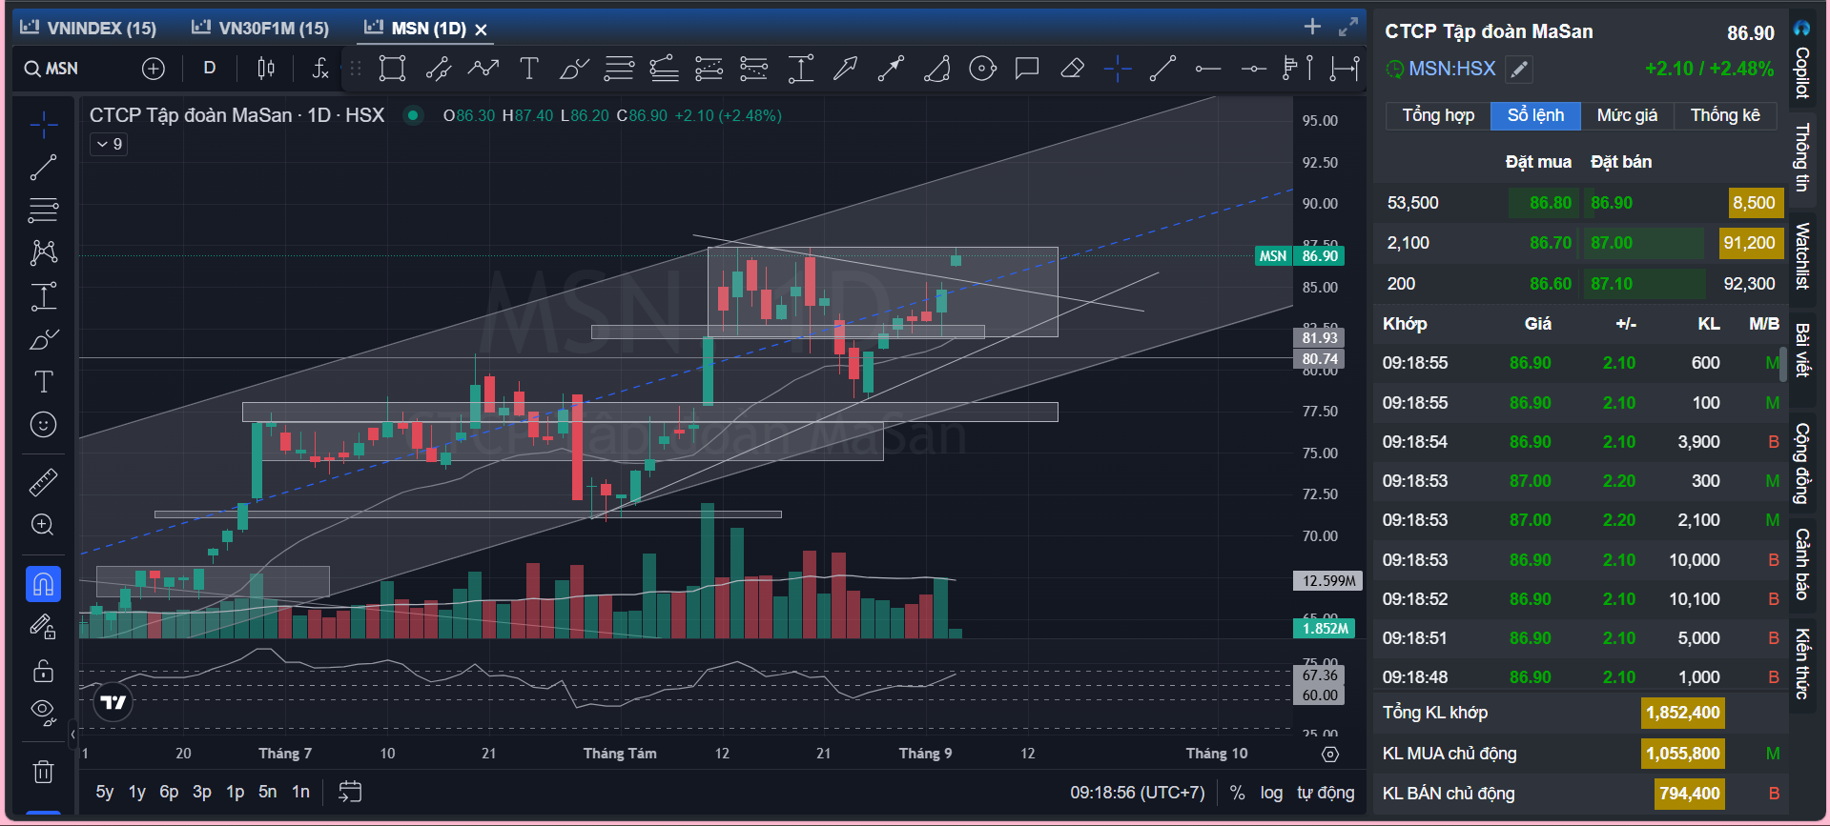Viewport: 1830px width, 826px height.
Task: Select the trend line tool in left sidebar
Action: pos(43,168)
